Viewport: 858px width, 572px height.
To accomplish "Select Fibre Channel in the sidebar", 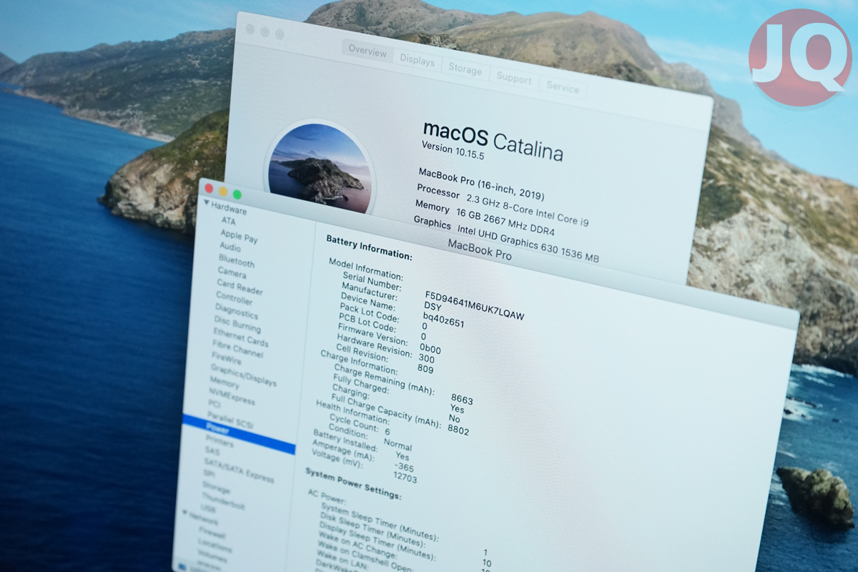I will point(237,350).
